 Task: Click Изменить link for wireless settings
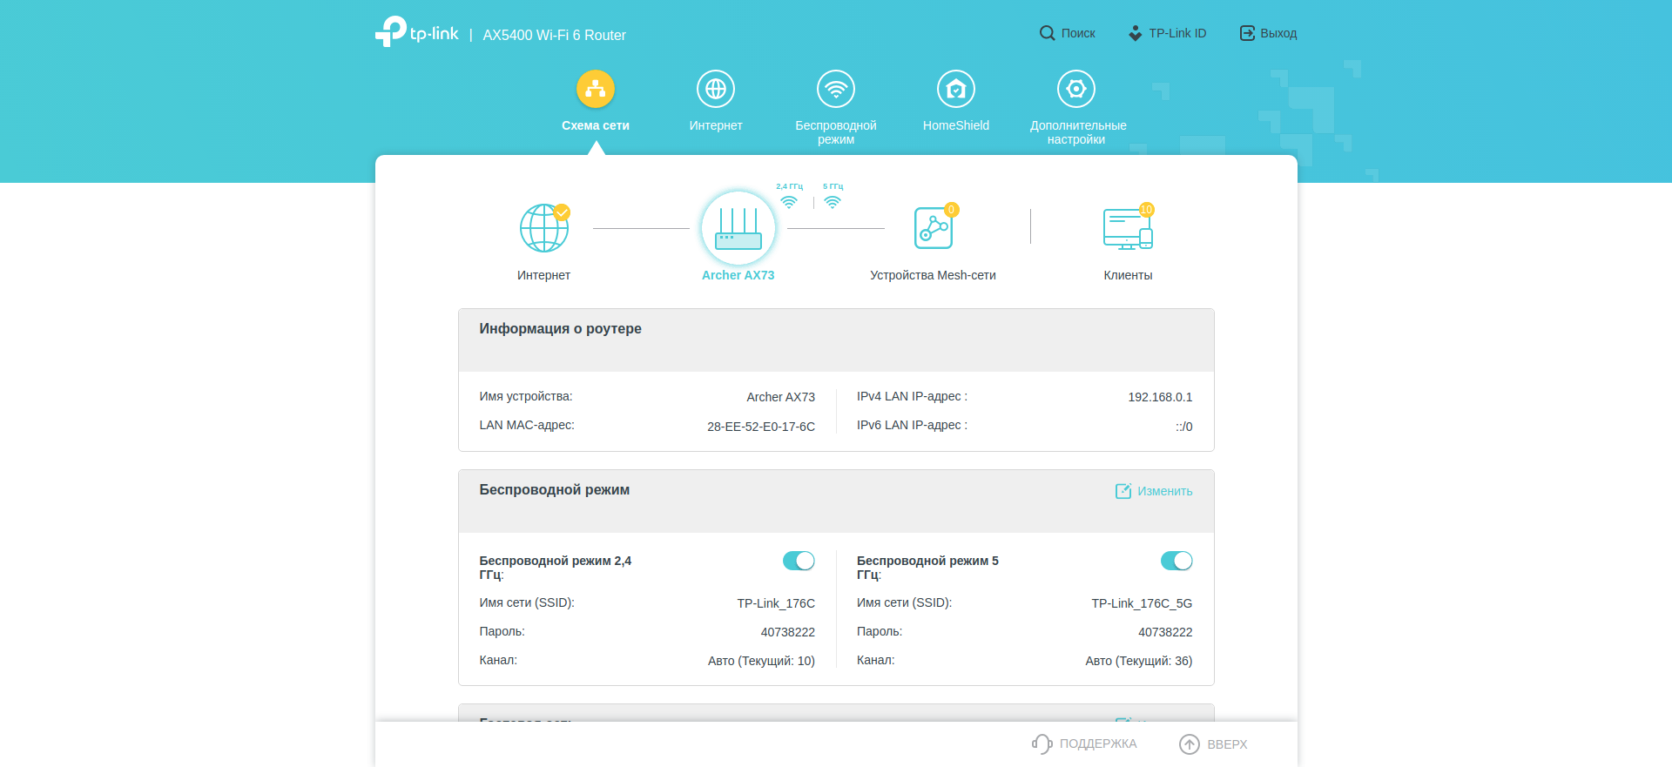click(x=1155, y=491)
